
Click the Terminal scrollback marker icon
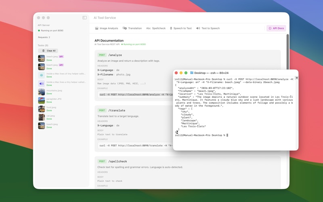point(297,78)
